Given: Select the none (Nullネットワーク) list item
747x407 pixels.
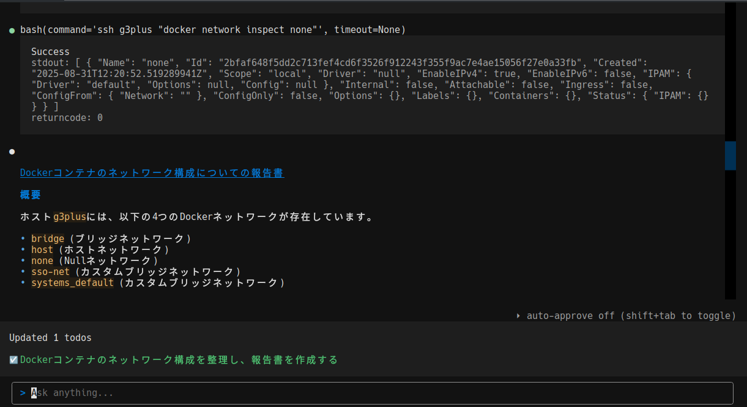Looking at the screenshot, I should pyautogui.click(x=95, y=261).
